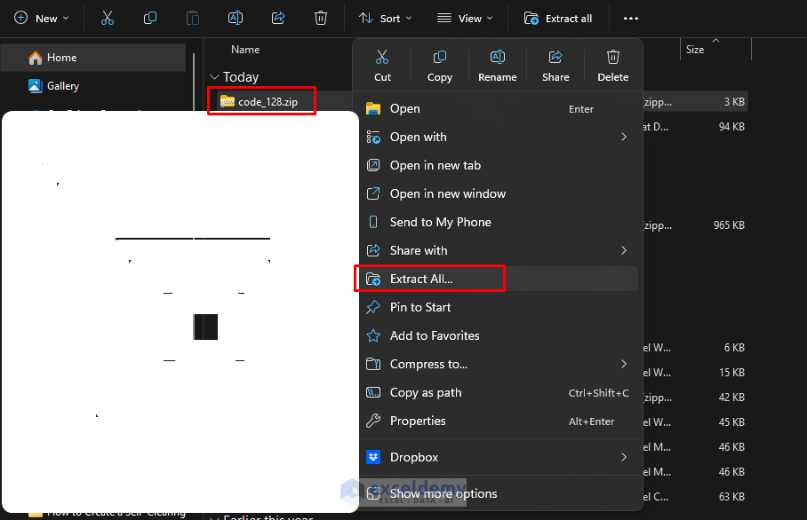Collapse the Today group
The image size is (807, 520).
214,77
